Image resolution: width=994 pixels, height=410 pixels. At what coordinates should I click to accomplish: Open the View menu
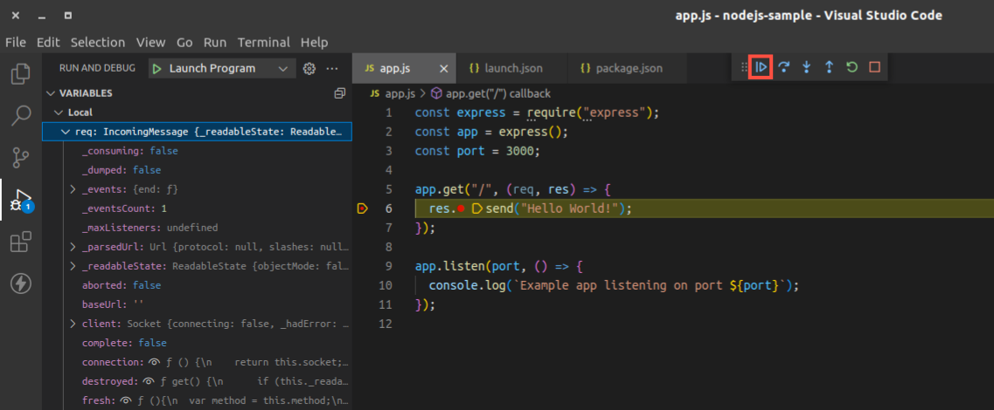pos(151,43)
